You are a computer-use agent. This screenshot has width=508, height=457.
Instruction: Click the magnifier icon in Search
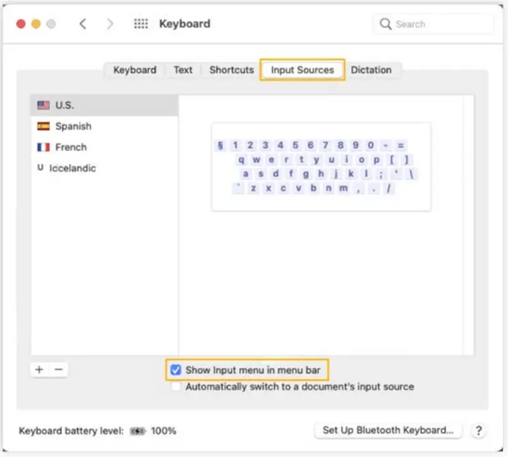[386, 24]
